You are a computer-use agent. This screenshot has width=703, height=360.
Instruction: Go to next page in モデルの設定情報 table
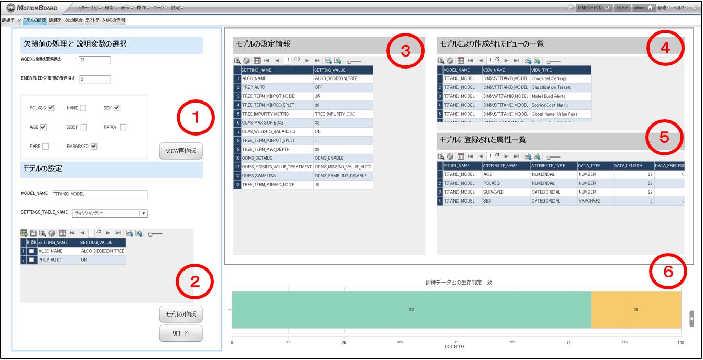click(307, 61)
